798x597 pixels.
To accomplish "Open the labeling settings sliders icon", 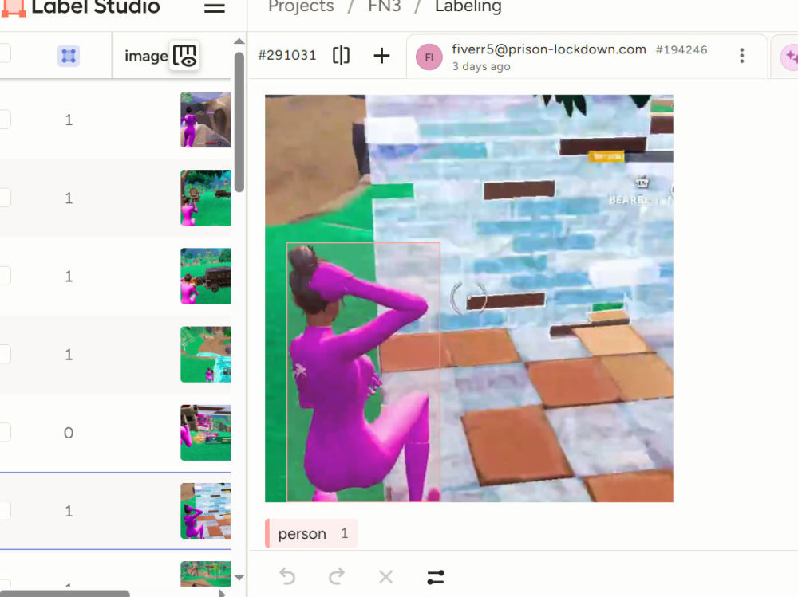I will [436, 576].
